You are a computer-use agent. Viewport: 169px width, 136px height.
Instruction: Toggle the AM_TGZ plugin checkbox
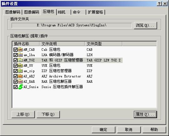coord(15,60)
